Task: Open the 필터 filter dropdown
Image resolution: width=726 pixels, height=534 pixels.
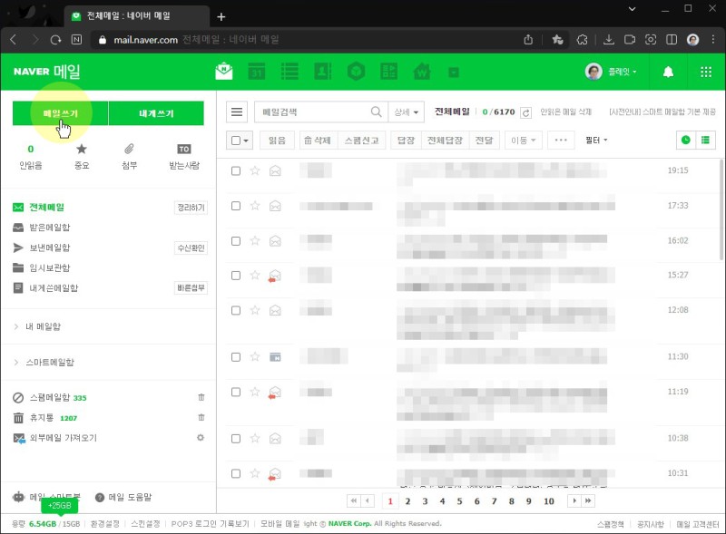Action: [x=596, y=141]
